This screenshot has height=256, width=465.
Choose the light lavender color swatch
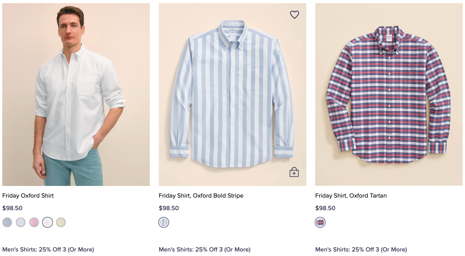click(x=21, y=222)
